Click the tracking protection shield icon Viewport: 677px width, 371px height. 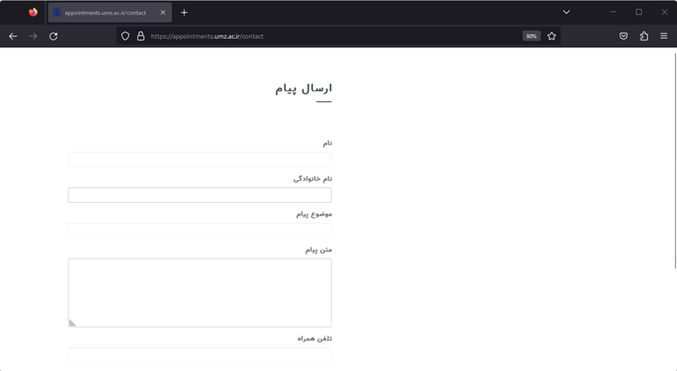(x=125, y=36)
